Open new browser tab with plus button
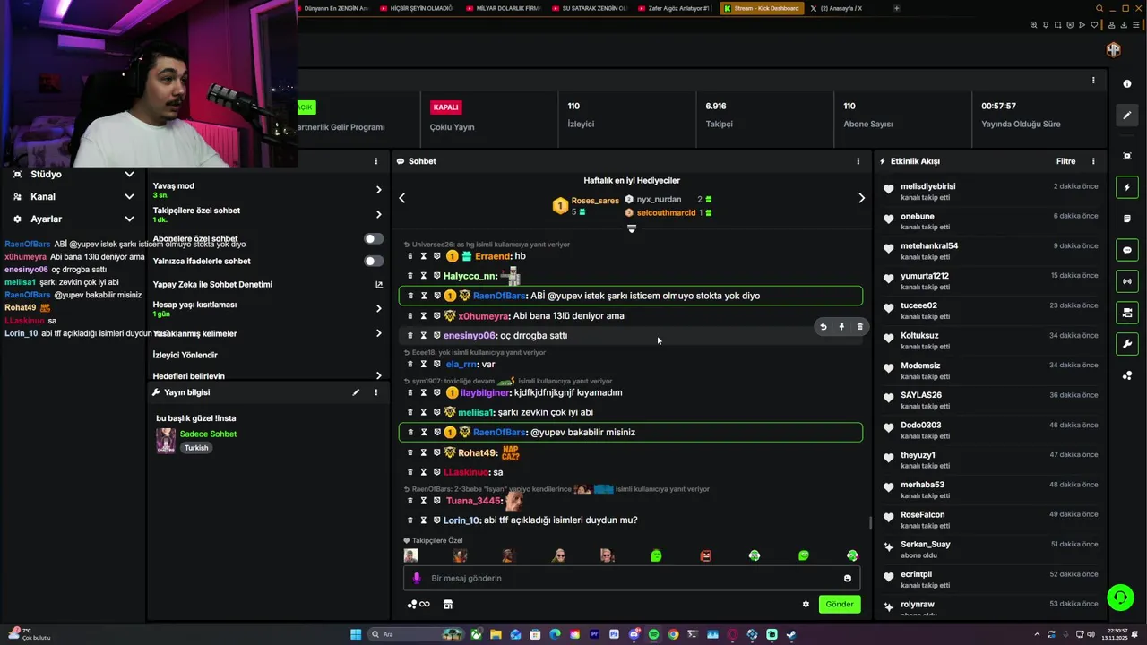 coord(896,8)
